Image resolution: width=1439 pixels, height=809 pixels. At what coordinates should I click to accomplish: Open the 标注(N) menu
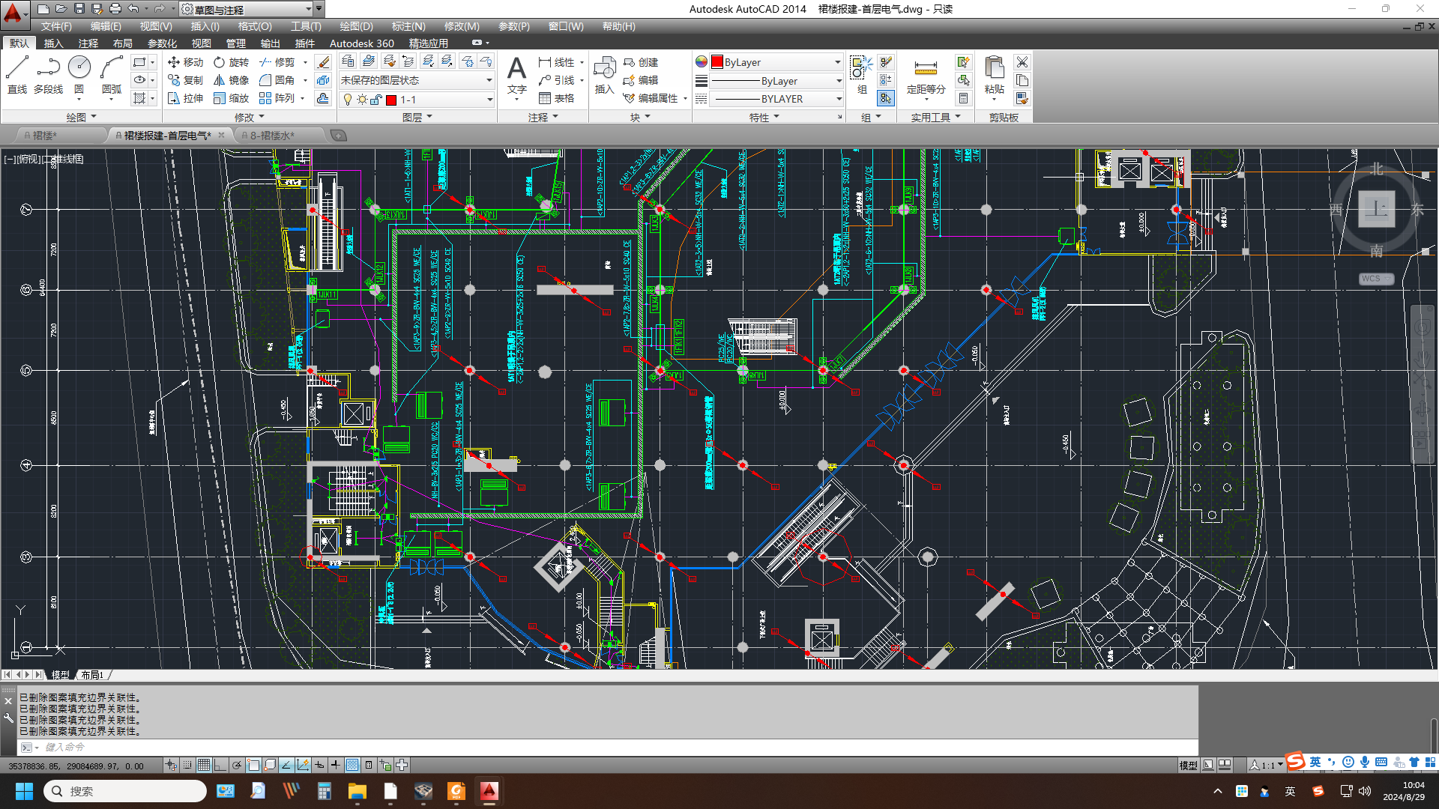[408, 26]
